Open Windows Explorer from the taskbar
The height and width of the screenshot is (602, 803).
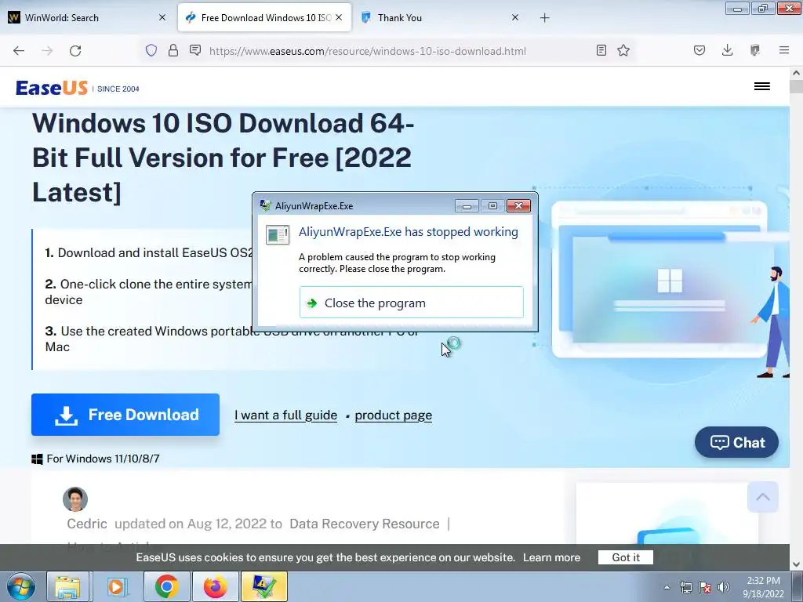(68, 586)
